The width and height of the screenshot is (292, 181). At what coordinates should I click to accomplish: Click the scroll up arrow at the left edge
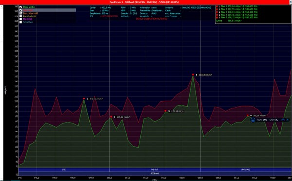coord(2,7)
